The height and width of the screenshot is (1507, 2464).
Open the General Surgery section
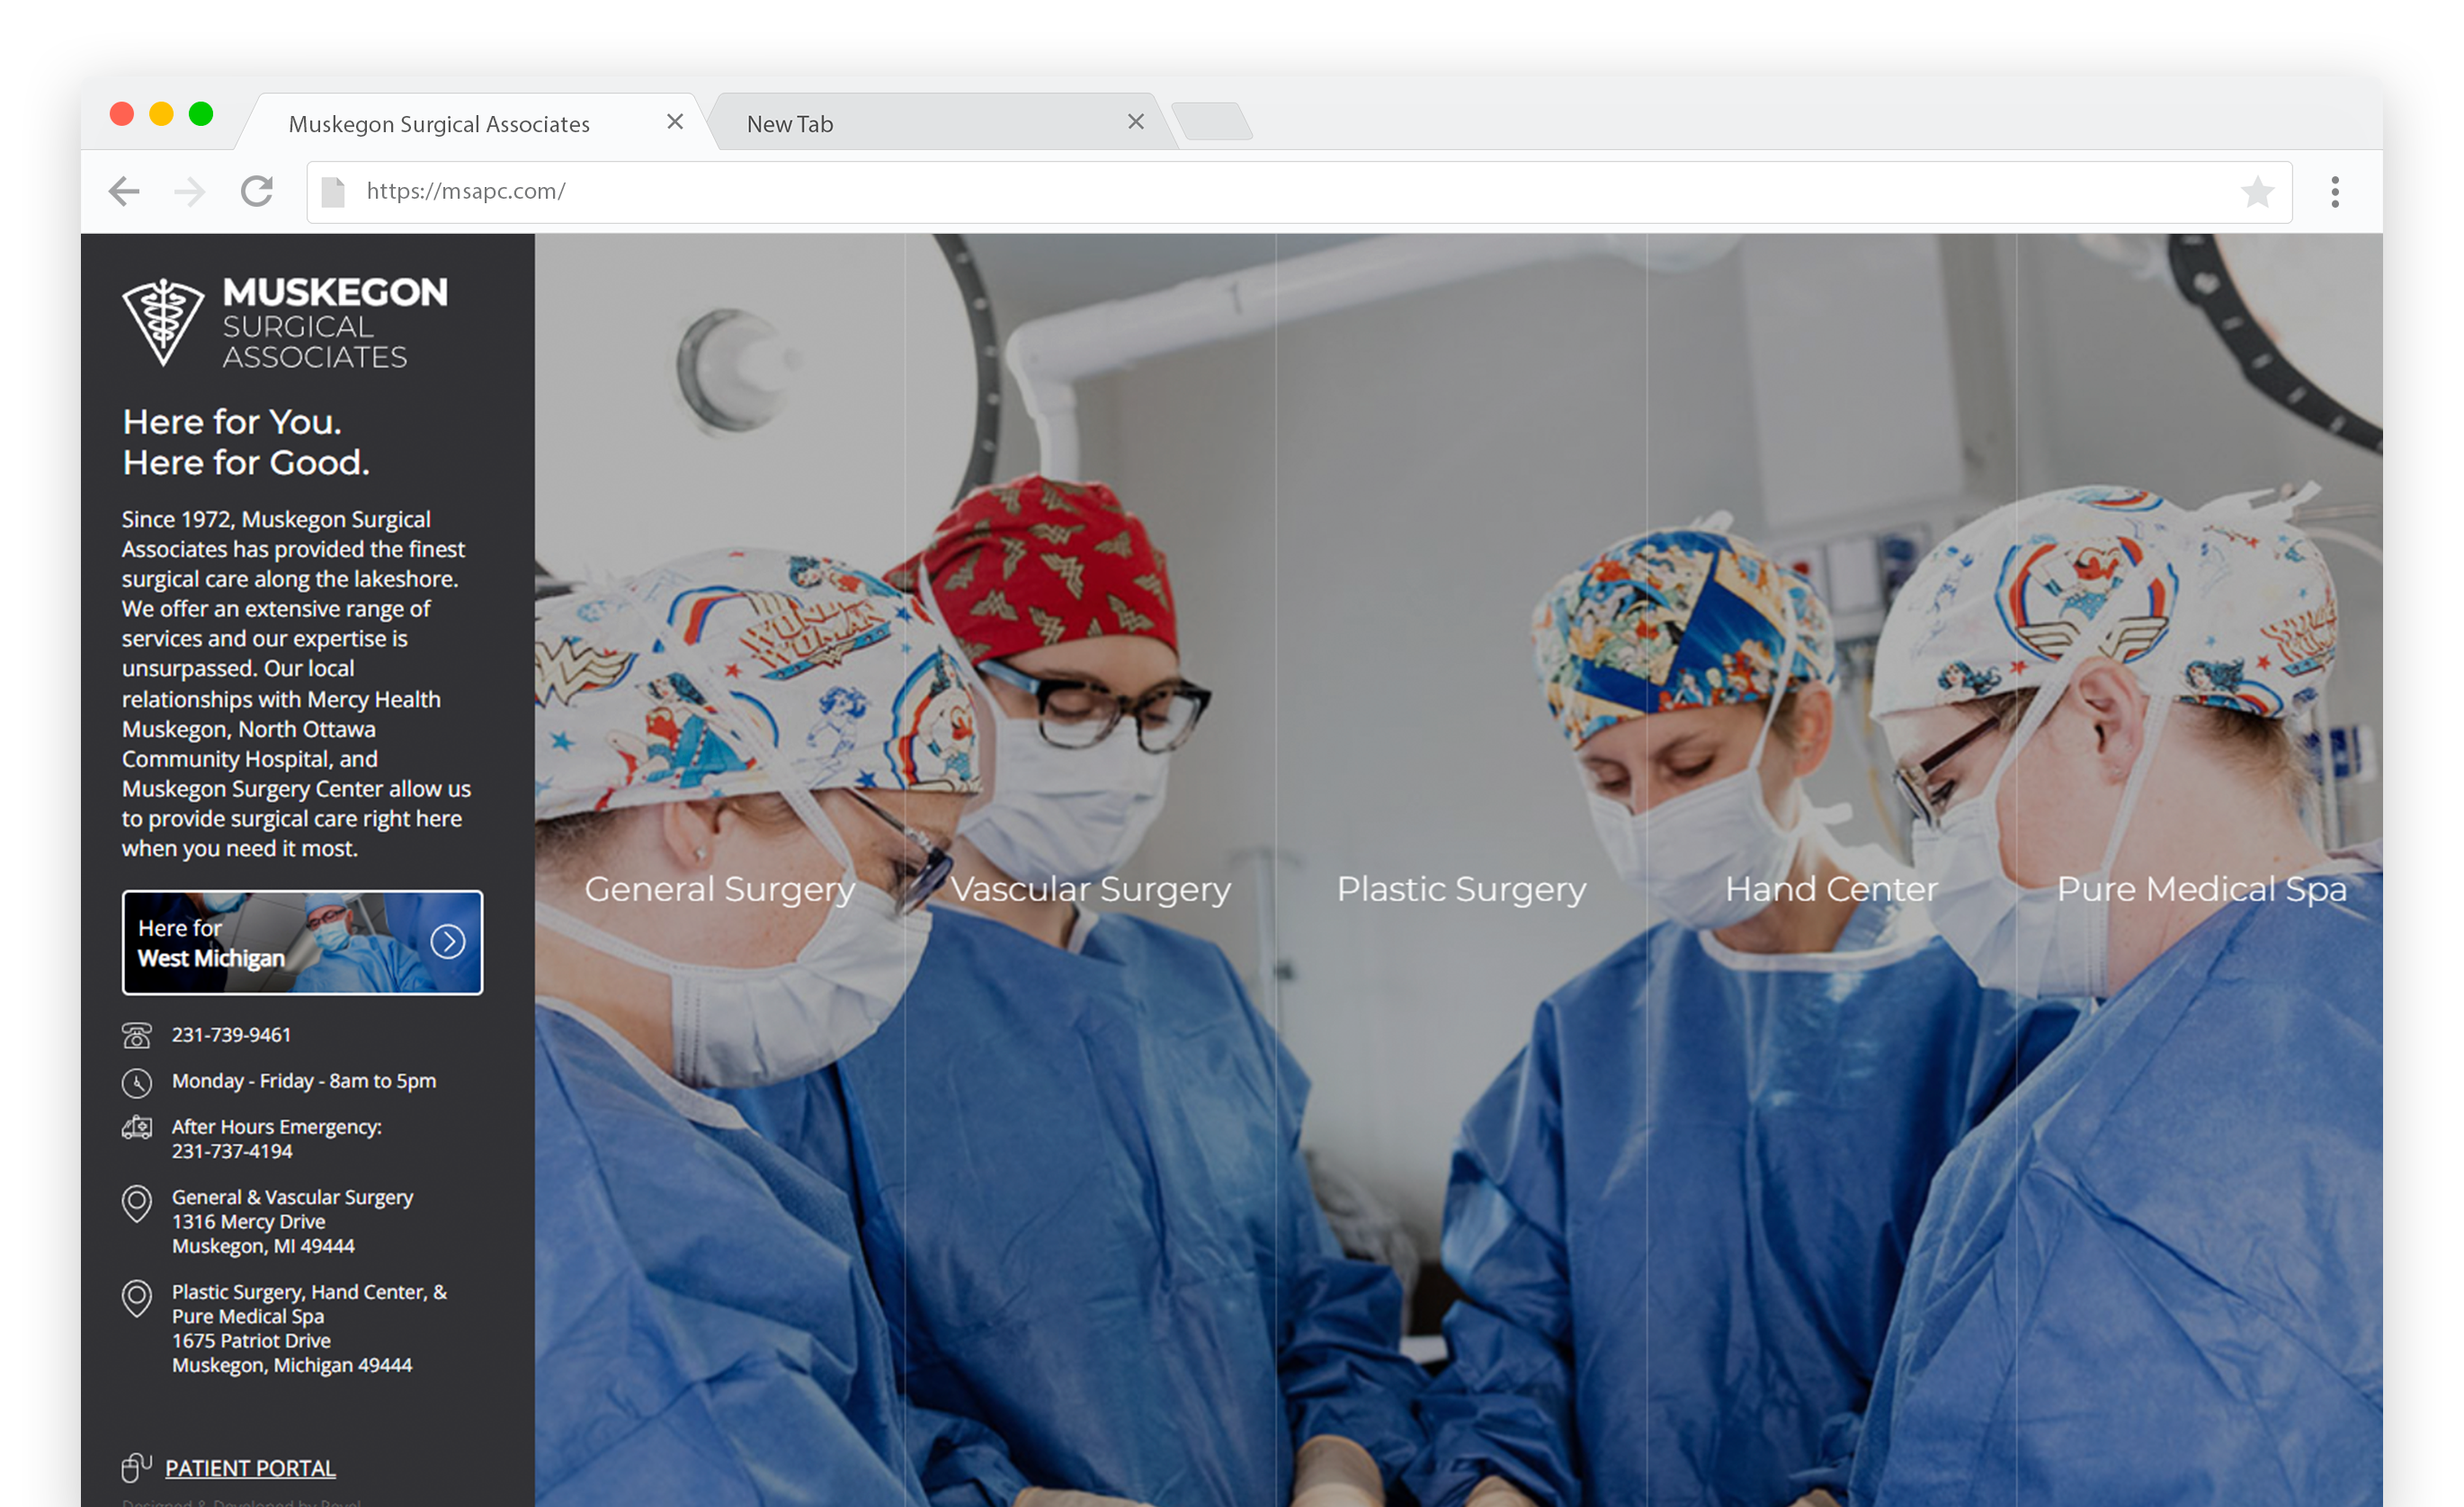coord(720,889)
